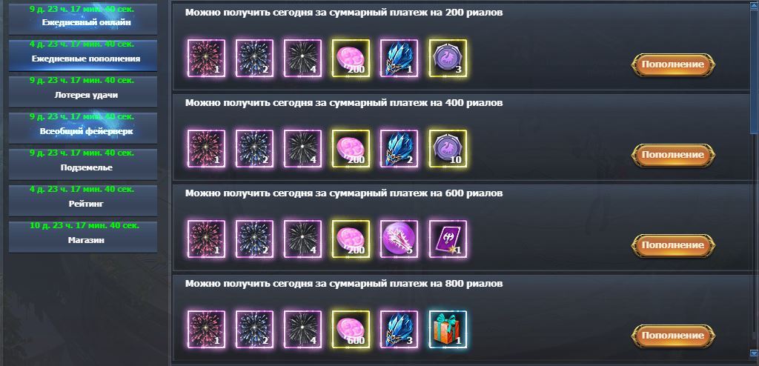This screenshot has height=366, width=759.
Task: Open the Ежедневный онлайн tab
Action: tap(83, 19)
